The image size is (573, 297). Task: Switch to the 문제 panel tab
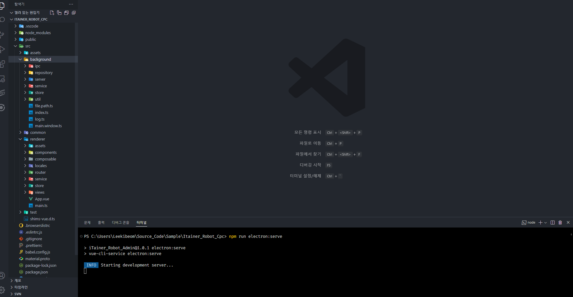(87, 223)
